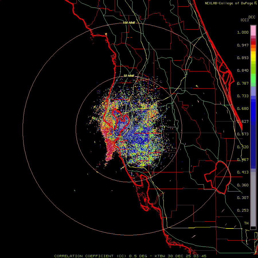The image size is (258, 258).
Task: Click the TH threshold label
Action: pos(246,223)
